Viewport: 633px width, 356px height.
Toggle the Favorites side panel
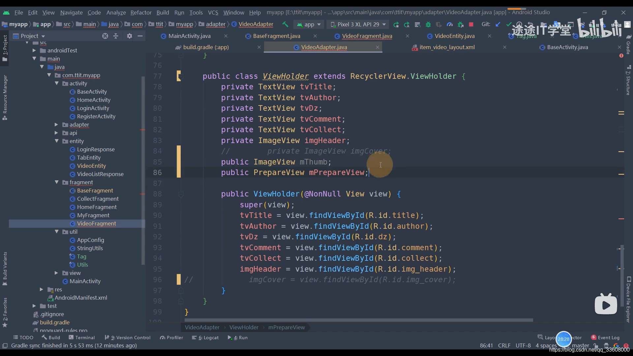[5, 312]
